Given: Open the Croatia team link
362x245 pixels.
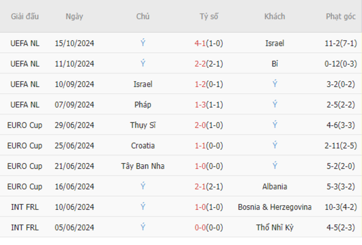Looking at the screenshot, I should click(143, 146).
